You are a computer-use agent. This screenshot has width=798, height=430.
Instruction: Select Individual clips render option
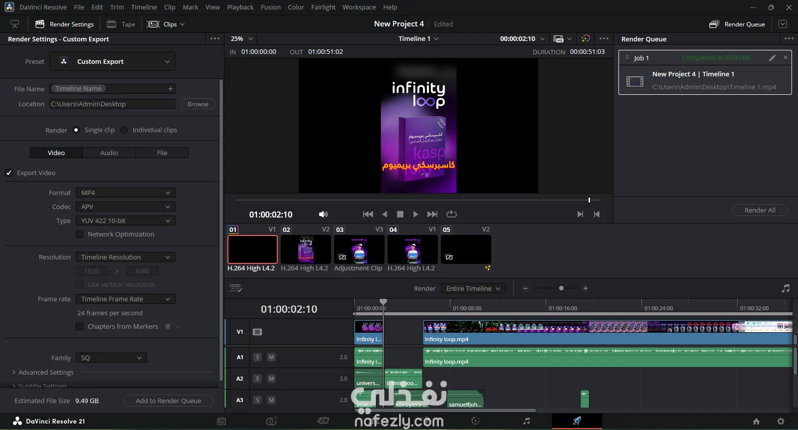point(124,130)
